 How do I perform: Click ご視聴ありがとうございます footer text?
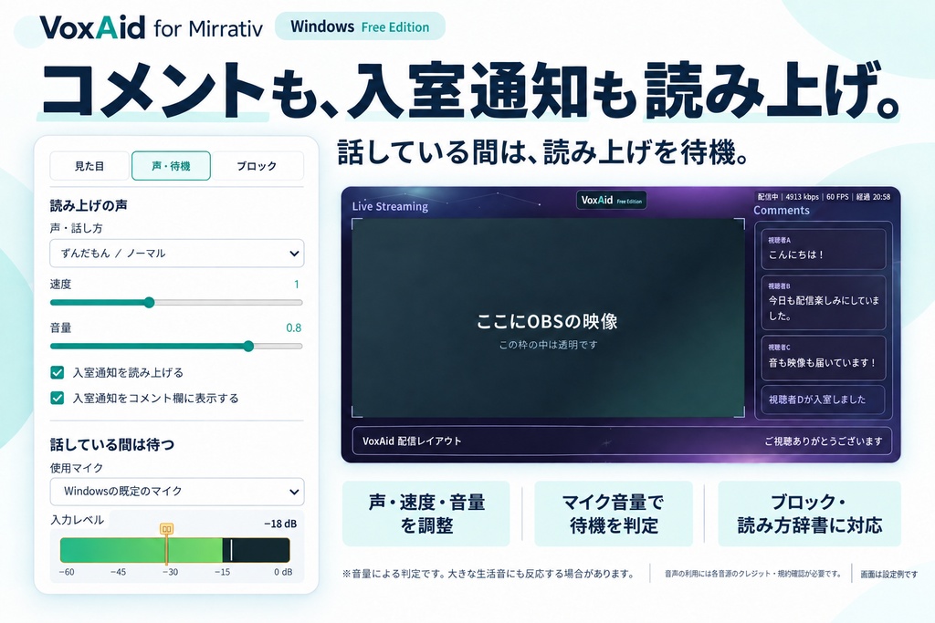pyautogui.click(x=824, y=441)
